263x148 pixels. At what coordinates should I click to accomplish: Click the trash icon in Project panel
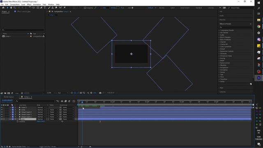22,93
